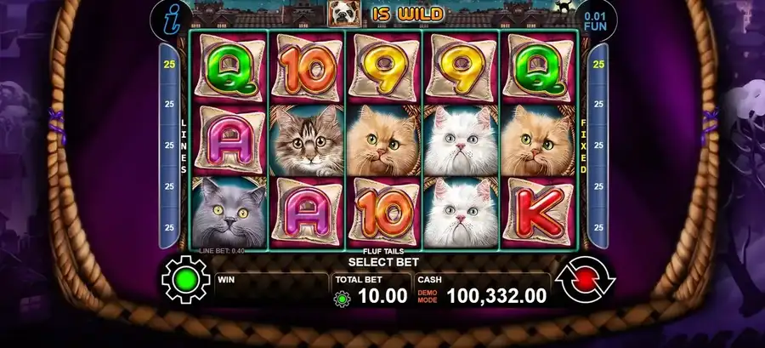Spin the reels with red spin button
The width and height of the screenshot is (765, 348).
coord(585,280)
